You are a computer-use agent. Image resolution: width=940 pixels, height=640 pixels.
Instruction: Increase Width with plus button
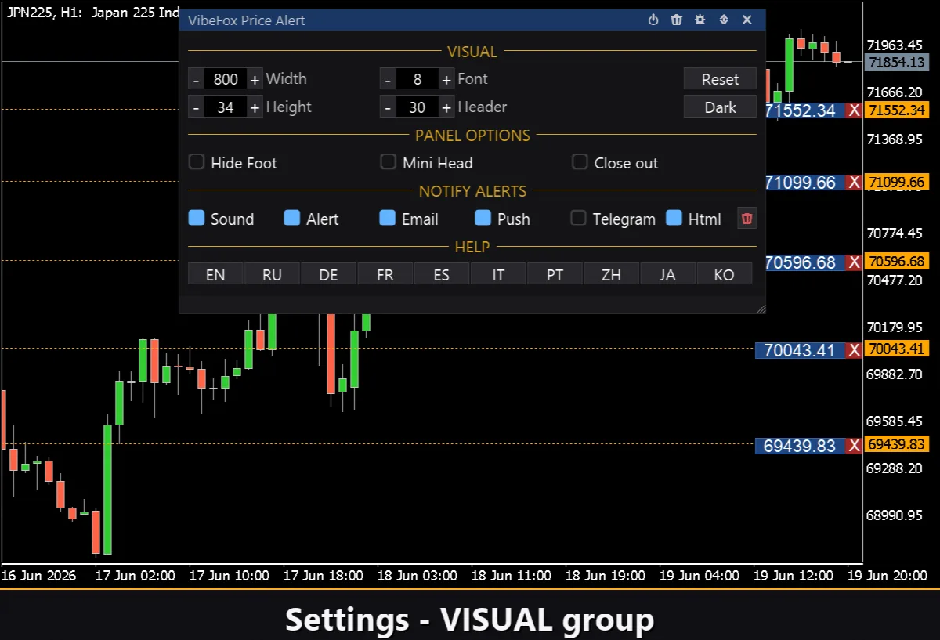255,79
